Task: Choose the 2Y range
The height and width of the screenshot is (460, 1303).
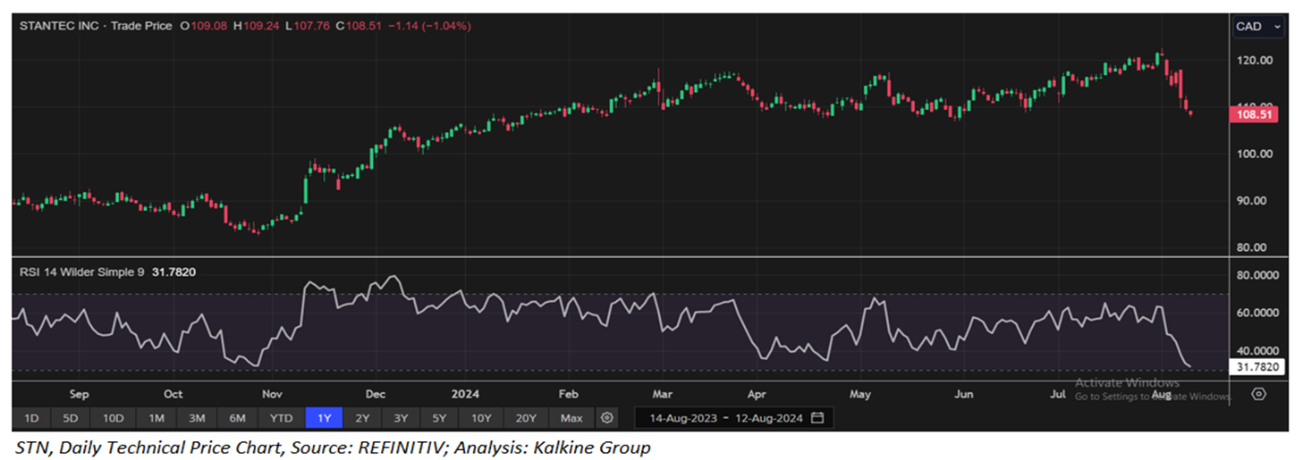Action: click(362, 418)
